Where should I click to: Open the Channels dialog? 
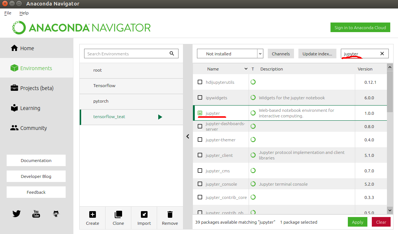pyautogui.click(x=281, y=54)
